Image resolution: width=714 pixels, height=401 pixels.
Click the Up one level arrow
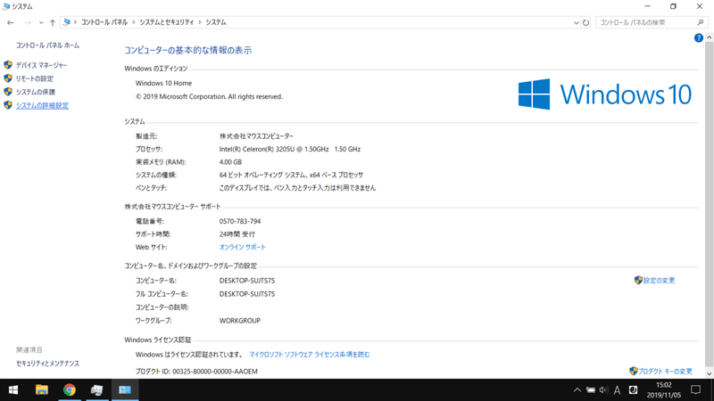coord(53,22)
